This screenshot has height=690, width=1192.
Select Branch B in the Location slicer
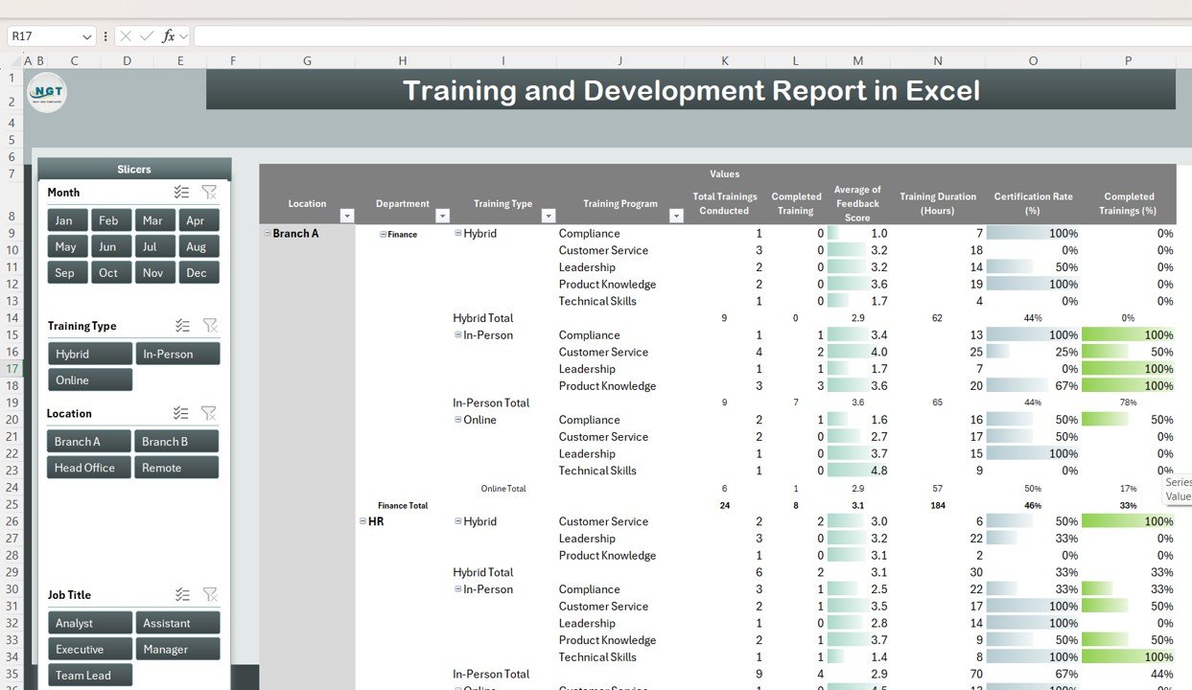(177, 441)
